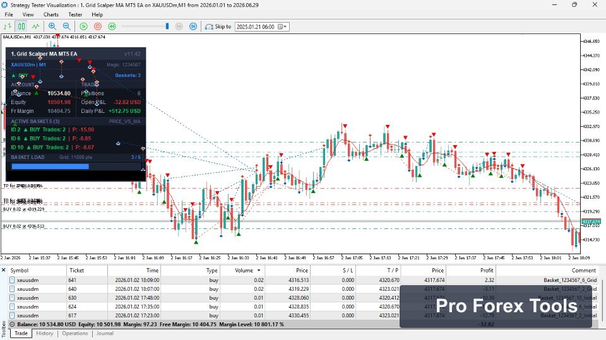Switch to the Trade tab
The height and width of the screenshot is (340, 606).
coord(21,333)
